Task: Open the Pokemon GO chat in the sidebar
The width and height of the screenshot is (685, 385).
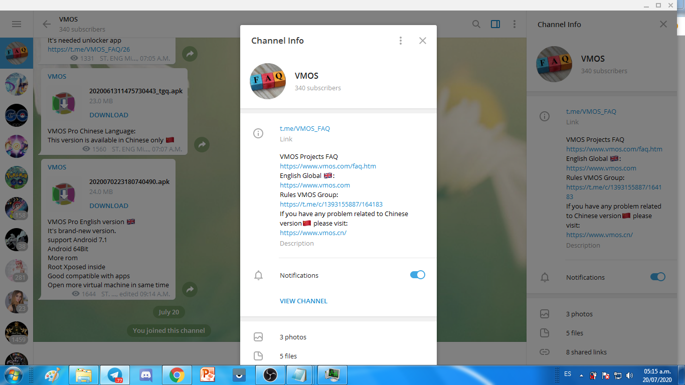Action: tap(17, 177)
